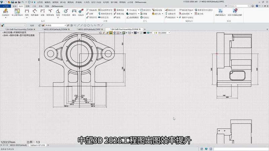Click the Coordinate Label (坐标标签) tool

click(91, 10)
